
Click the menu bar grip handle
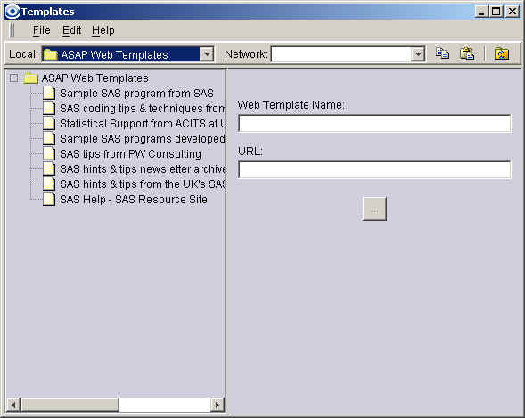pos(12,30)
